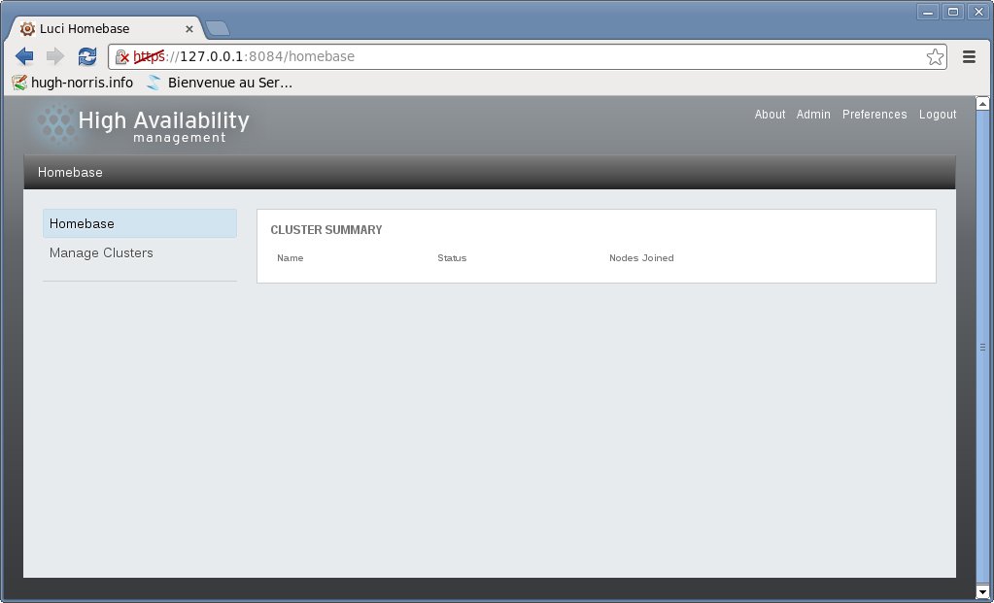Image resolution: width=994 pixels, height=603 pixels.
Task: Open the About page link
Action: coord(770,115)
